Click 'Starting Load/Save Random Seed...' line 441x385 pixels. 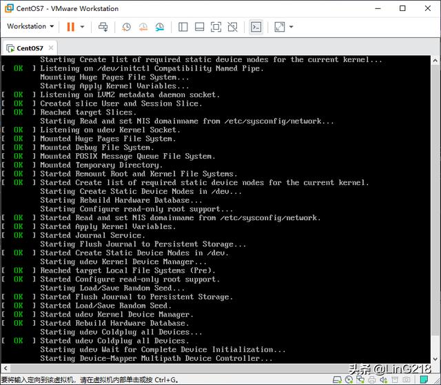(112, 288)
